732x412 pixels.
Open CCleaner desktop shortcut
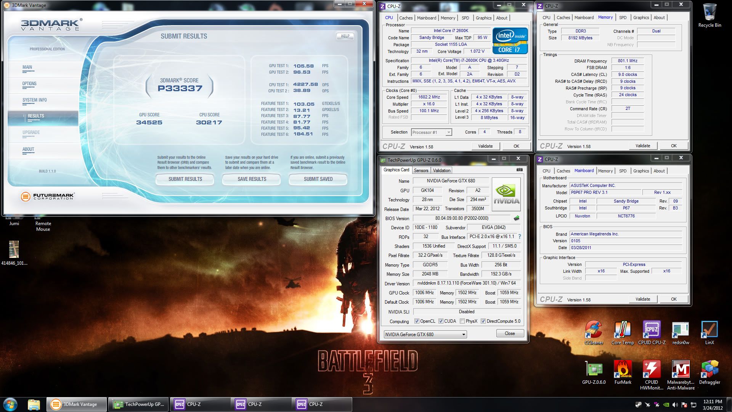[x=594, y=333]
